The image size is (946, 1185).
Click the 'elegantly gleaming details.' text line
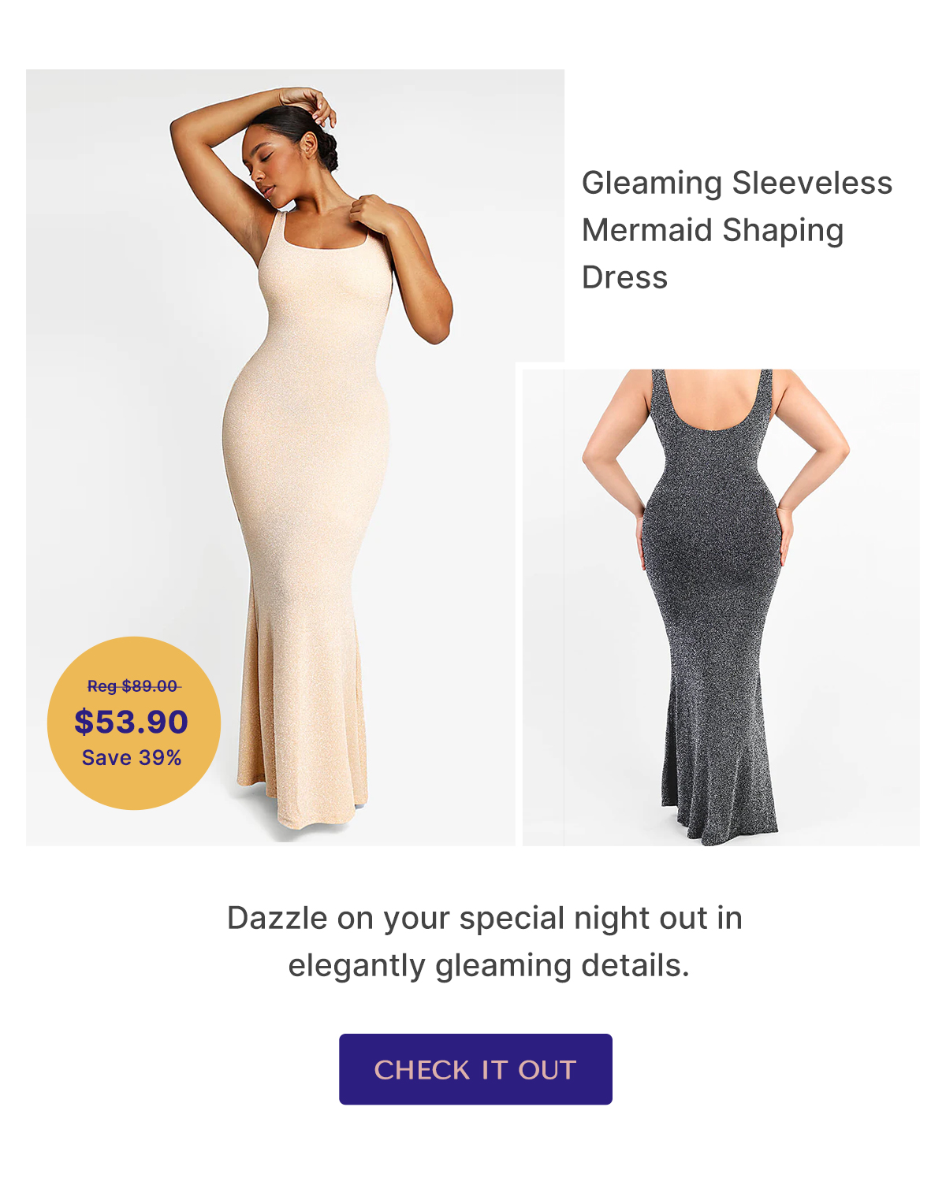[489, 965]
